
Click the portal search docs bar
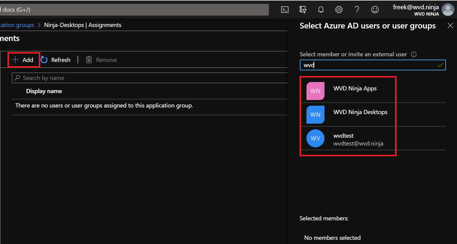pos(134,10)
